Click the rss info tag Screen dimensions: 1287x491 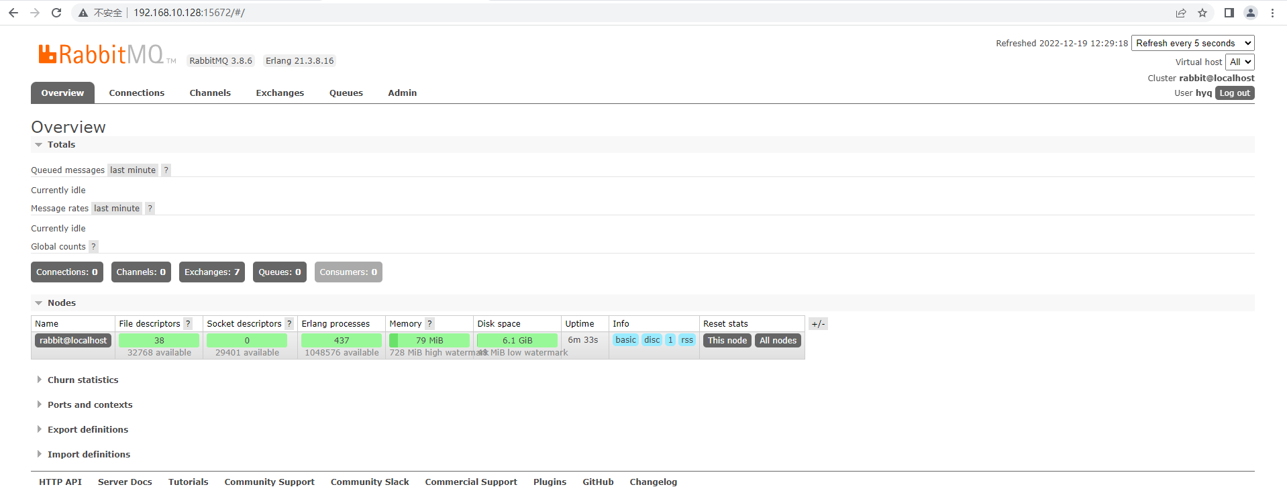[687, 340]
